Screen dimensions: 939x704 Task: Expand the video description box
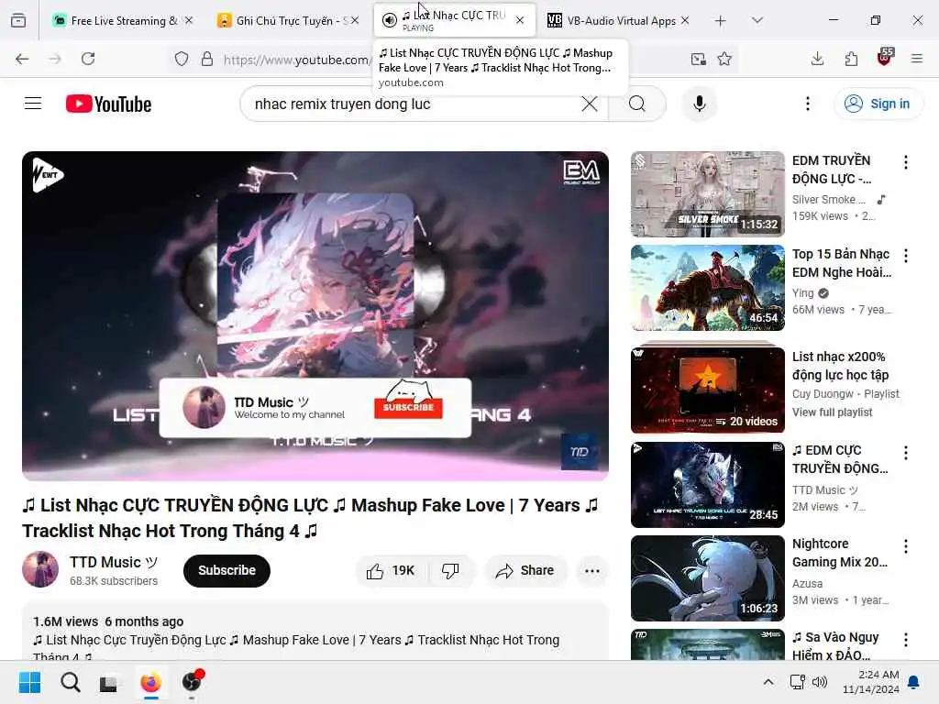pos(315,632)
